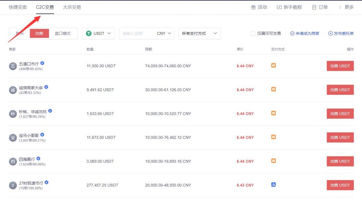
Task: Focus the amount input field
Action: pos(138,33)
